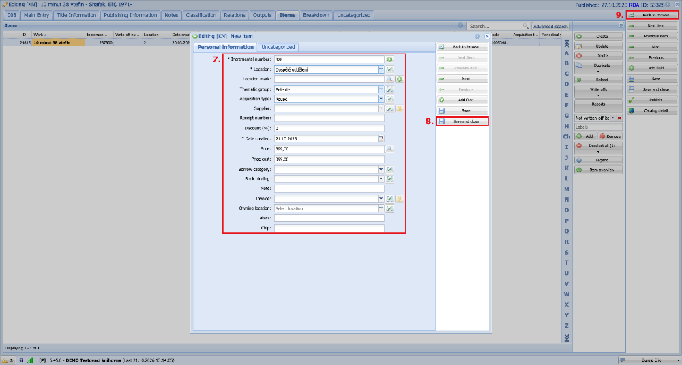682x365 pixels.
Task: Click green plus icon beside Location mark
Action: click(400, 79)
